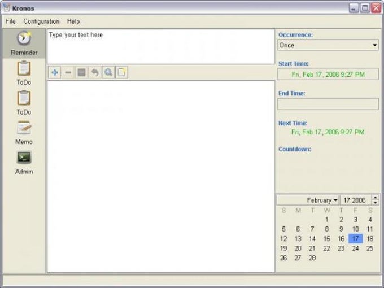This screenshot has width=384, height=288.
Task: Click the New note page toolbar icon
Action: (x=122, y=72)
